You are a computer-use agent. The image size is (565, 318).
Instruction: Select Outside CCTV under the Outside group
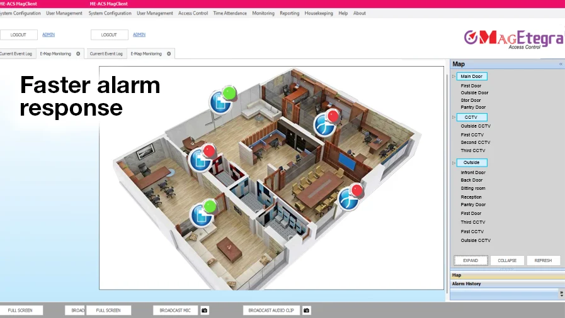click(x=476, y=241)
